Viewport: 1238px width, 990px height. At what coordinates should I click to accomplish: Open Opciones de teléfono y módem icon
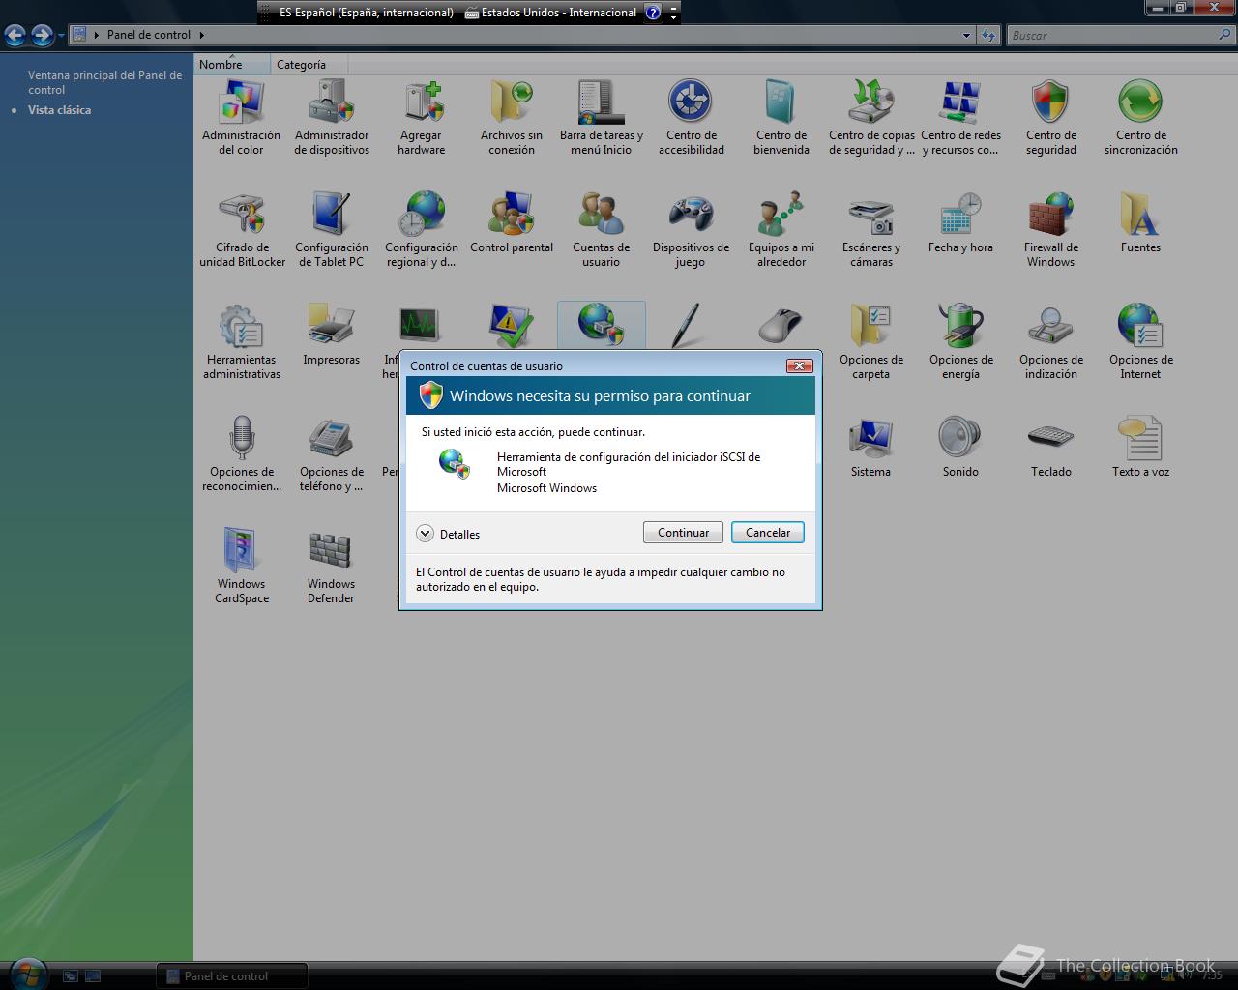[x=332, y=453]
